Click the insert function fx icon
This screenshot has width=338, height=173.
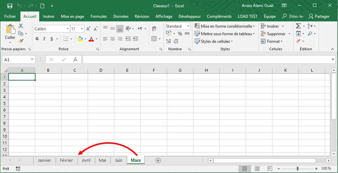point(75,59)
